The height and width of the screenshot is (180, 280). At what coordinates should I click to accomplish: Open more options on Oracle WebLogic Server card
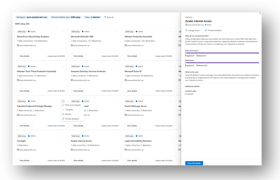[170, 101]
